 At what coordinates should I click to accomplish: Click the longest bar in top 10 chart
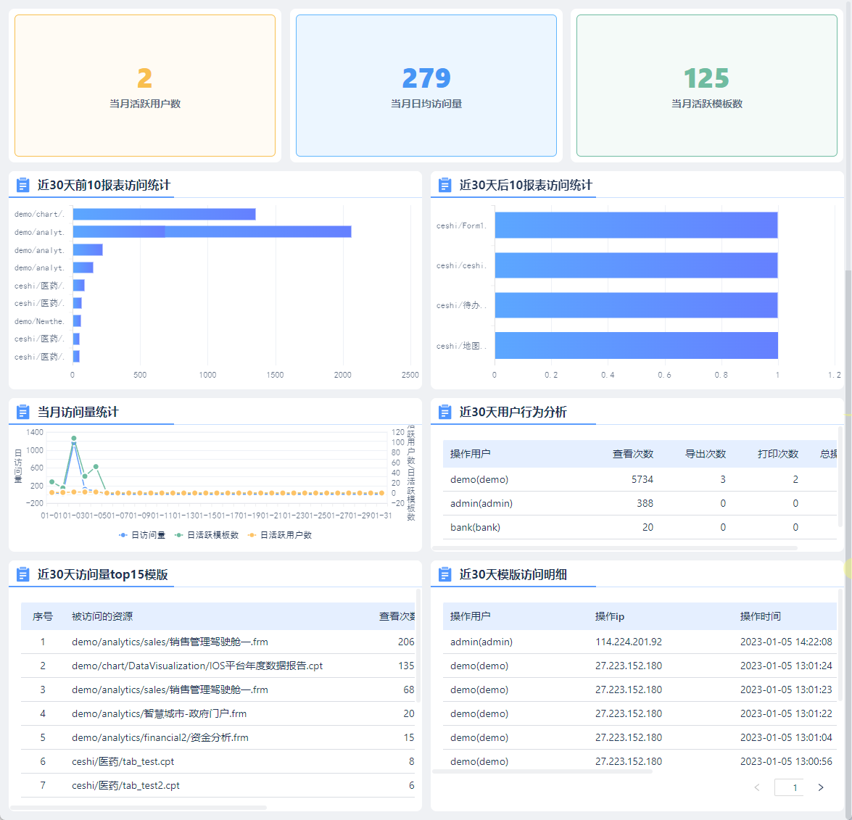(212, 232)
